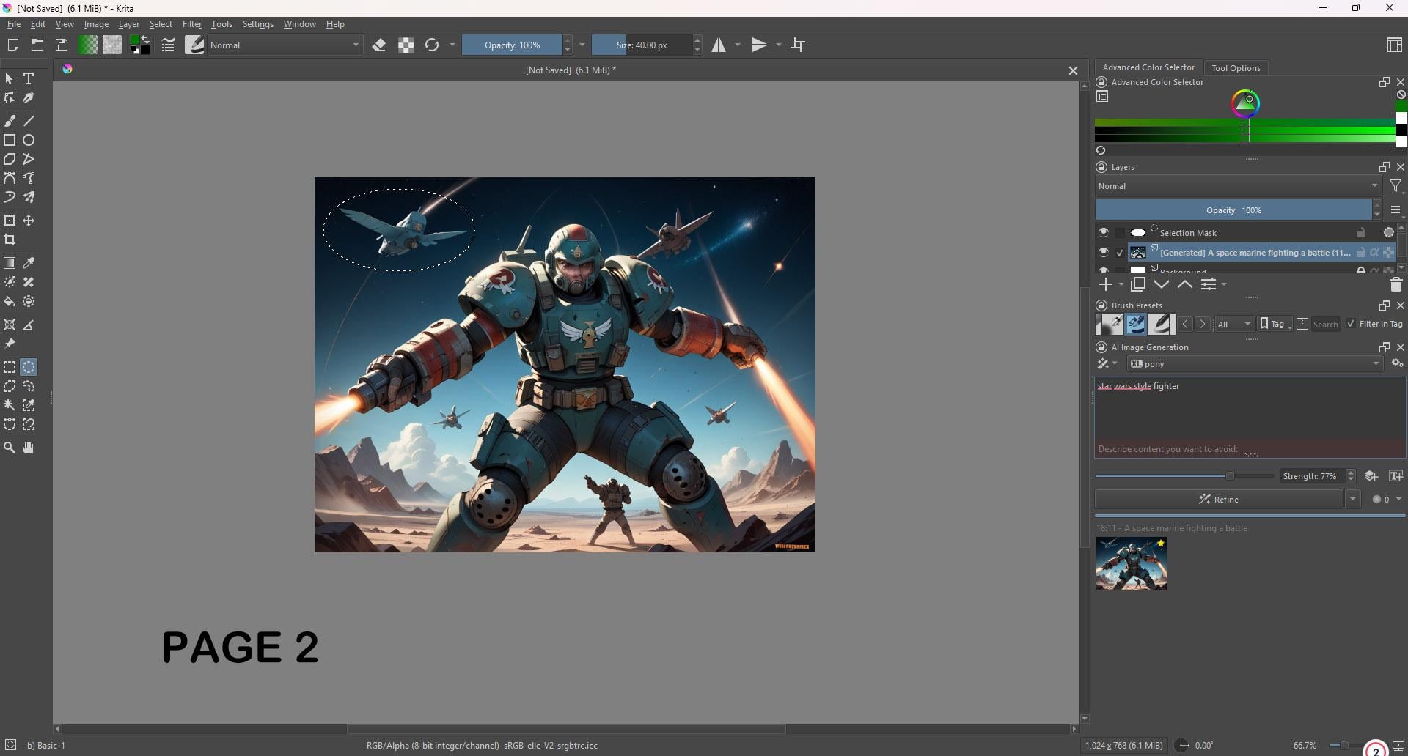This screenshot has height=756, width=1408.
Task: Open the brush editor settings
Action: (168, 45)
